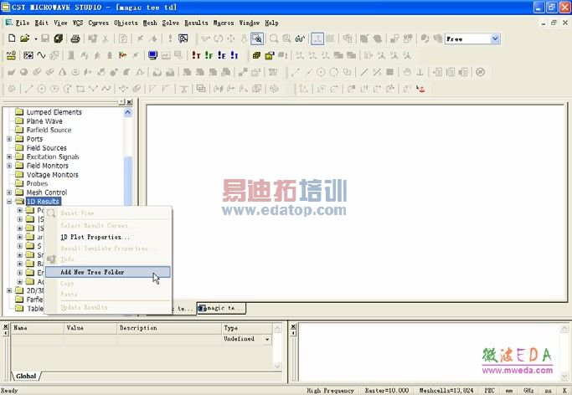The width and height of the screenshot is (572, 395).
Task: Choose Add New Tree Folder from context menu
Action: [x=108, y=272]
